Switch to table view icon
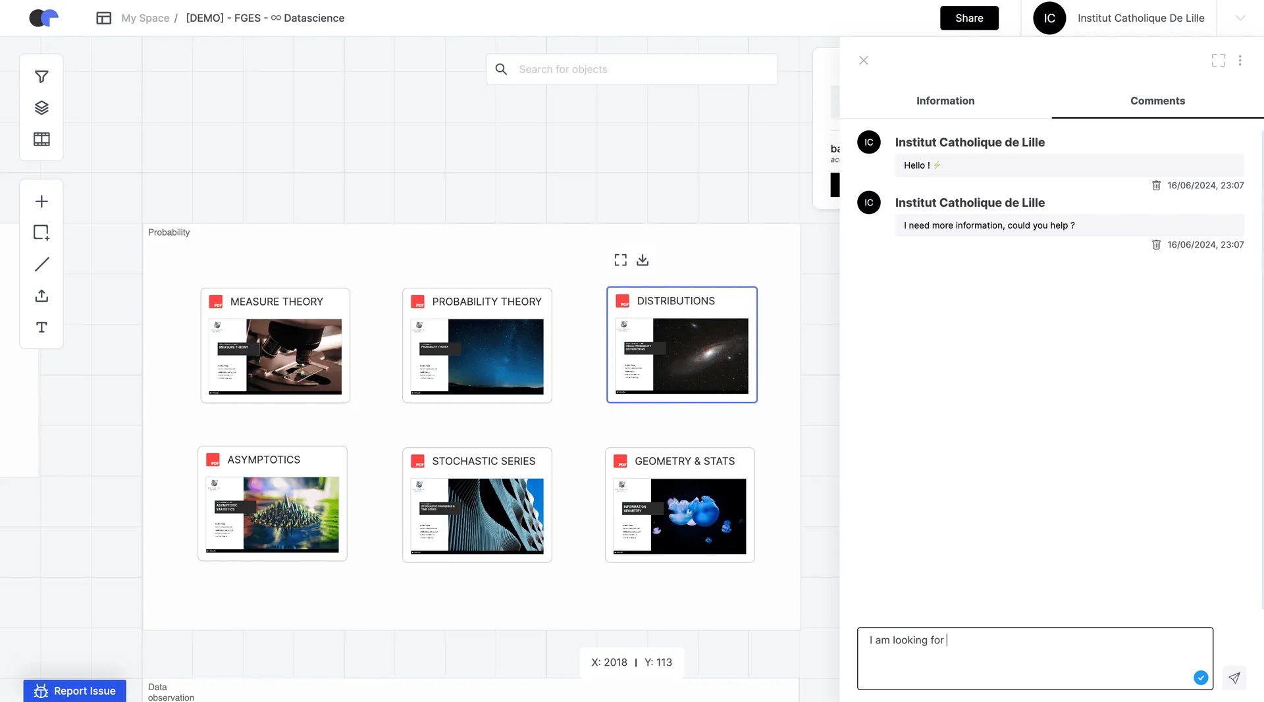Image resolution: width=1264 pixels, height=702 pixels. click(41, 139)
